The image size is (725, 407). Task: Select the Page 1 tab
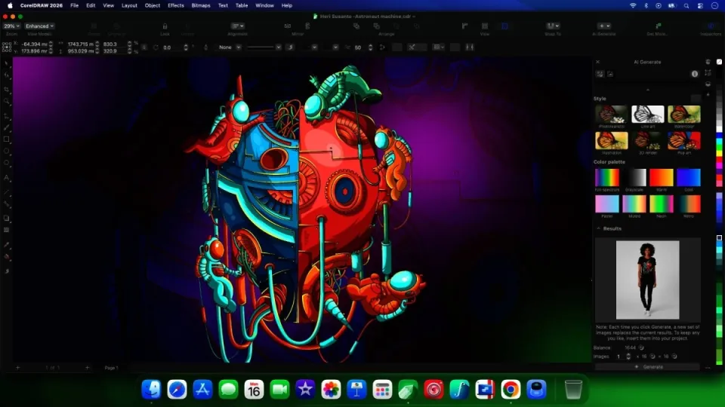pyautogui.click(x=111, y=368)
